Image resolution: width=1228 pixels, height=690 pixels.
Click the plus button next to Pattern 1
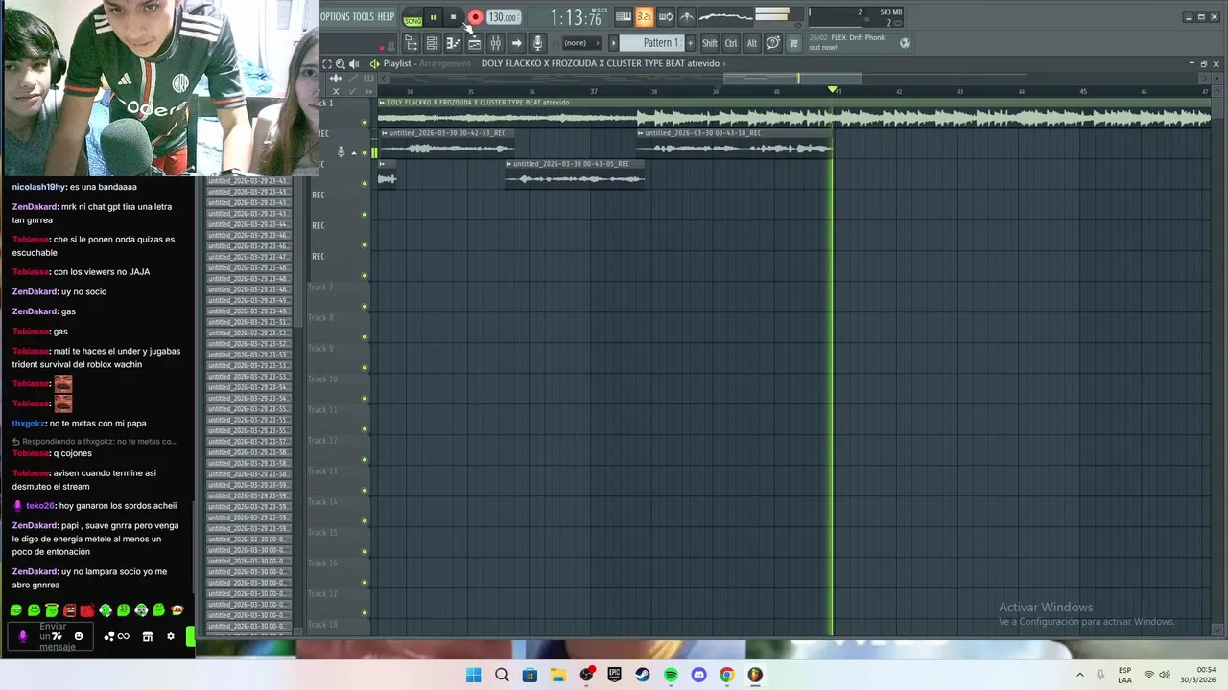[x=690, y=43]
